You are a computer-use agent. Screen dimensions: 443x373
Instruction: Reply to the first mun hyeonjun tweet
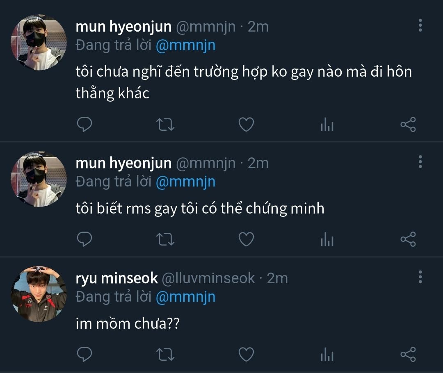[x=84, y=125]
